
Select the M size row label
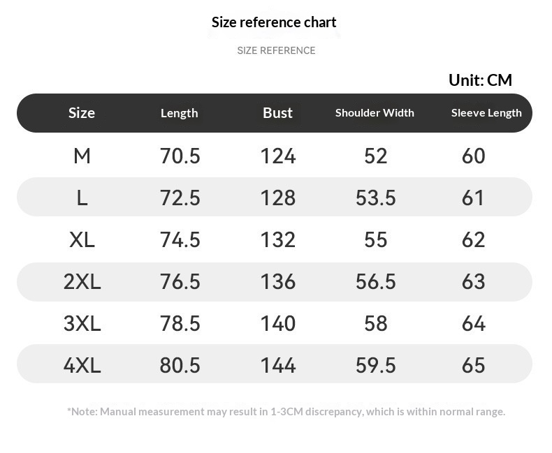pos(82,156)
